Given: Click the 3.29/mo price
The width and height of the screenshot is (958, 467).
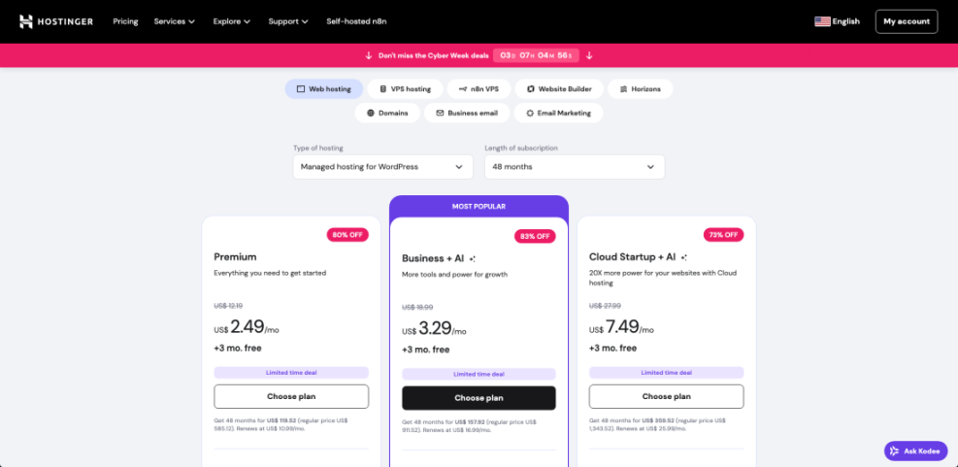Looking at the screenshot, I should [x=435, y=328].
